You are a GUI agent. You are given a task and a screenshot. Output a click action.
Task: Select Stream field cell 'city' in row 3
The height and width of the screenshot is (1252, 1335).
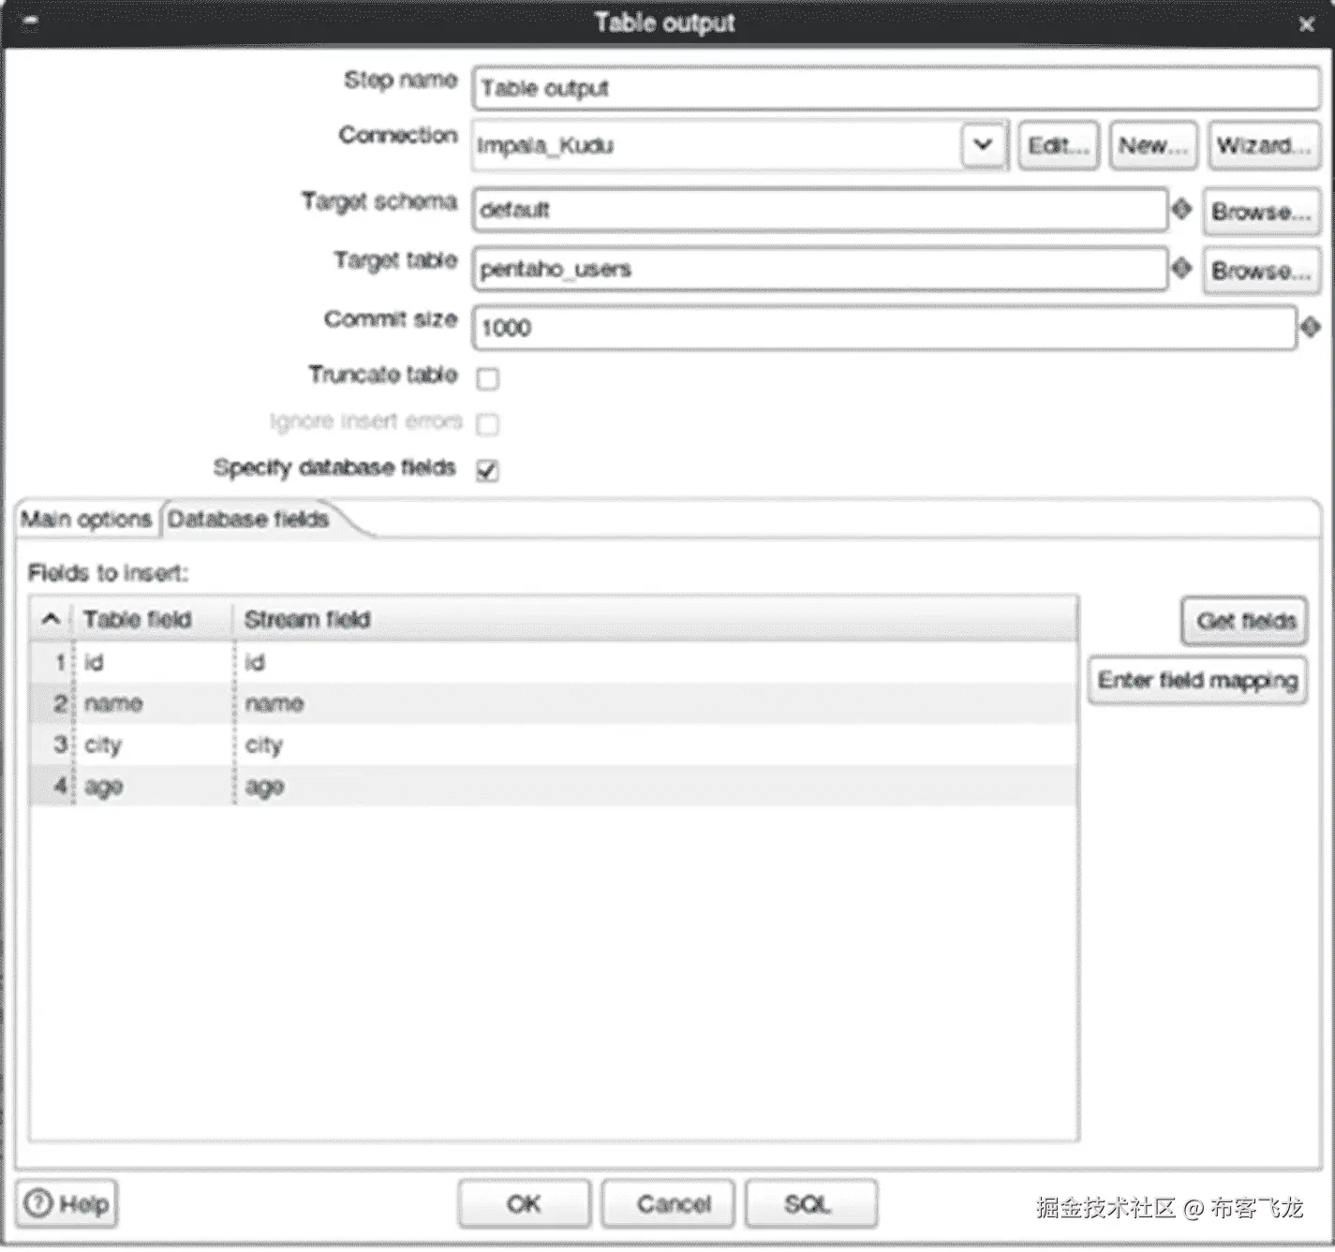656,744
